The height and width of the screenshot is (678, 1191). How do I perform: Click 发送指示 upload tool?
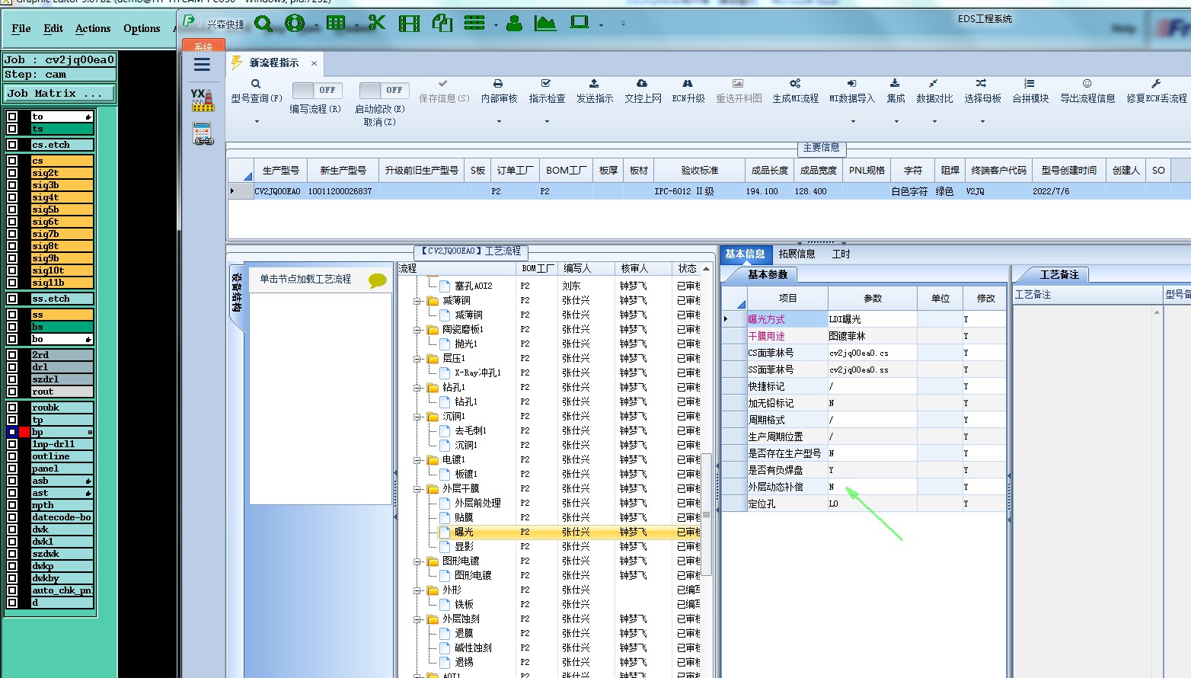tap(595, 91)
